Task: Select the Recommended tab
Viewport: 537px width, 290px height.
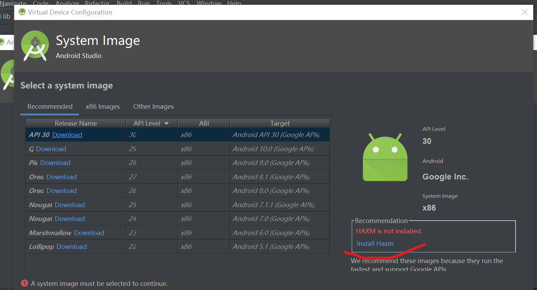Action: click(50, 106)
